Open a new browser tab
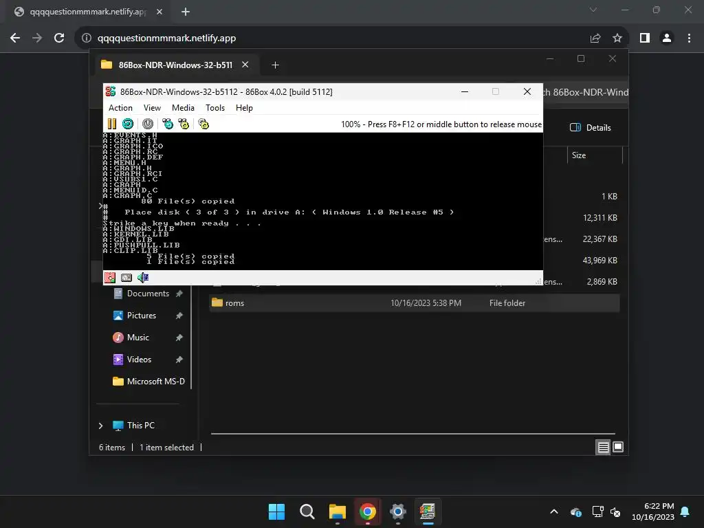Screen dimensions: 704x528 tap(186, 12)
